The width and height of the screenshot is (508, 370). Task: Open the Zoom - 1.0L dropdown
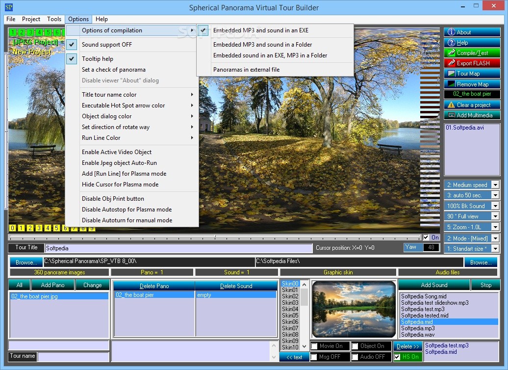pyautogui.click(x=495, y=227)
